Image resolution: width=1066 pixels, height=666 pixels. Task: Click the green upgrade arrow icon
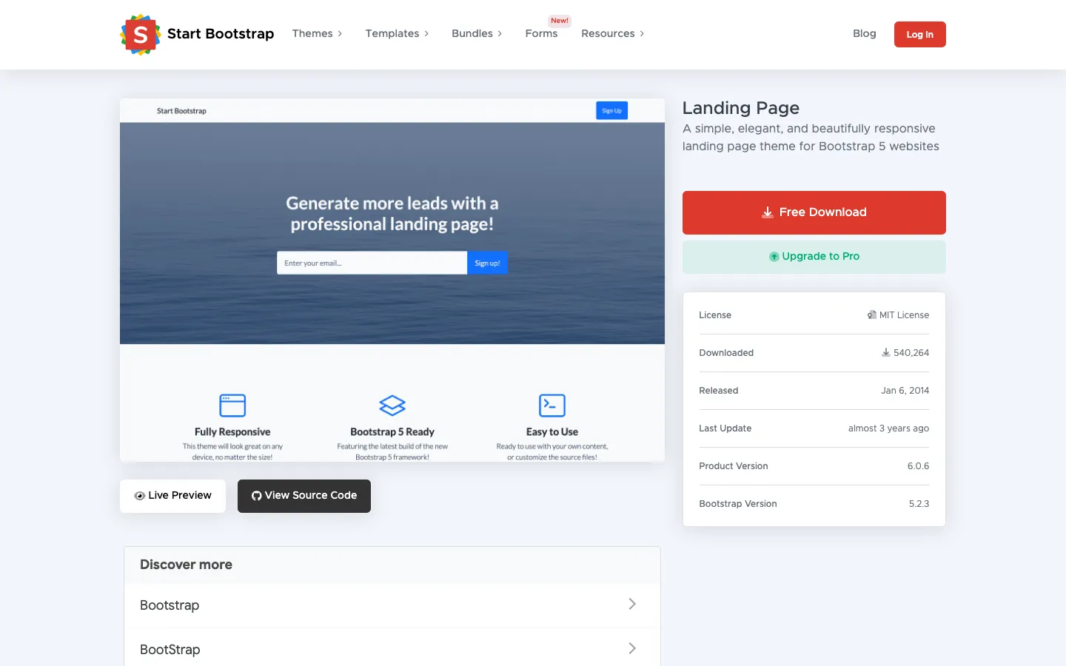pos(774,257)
